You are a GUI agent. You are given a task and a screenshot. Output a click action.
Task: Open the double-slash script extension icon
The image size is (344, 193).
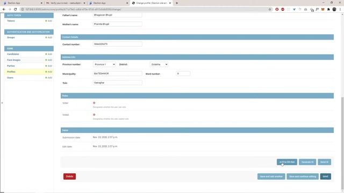(317, 10)
